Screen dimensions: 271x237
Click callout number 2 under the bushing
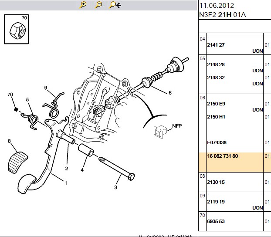[67, 168]
